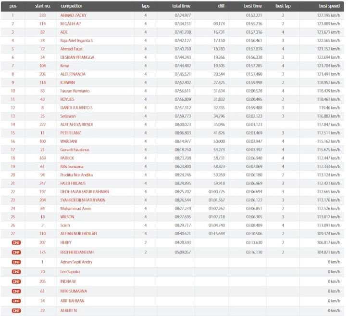Sort table by 'total time' header

182,6
